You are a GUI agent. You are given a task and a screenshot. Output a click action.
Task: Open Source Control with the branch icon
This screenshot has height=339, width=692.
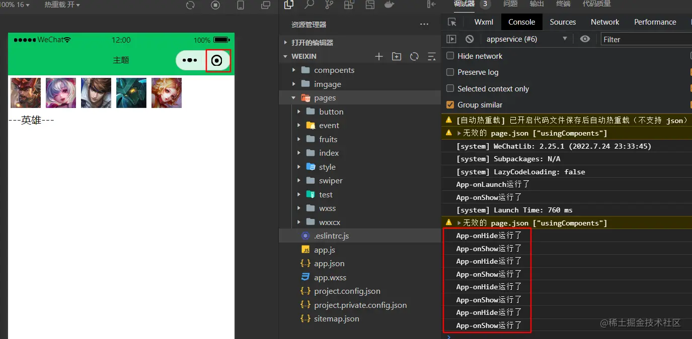pyautogui.click(x=329, y=5)
